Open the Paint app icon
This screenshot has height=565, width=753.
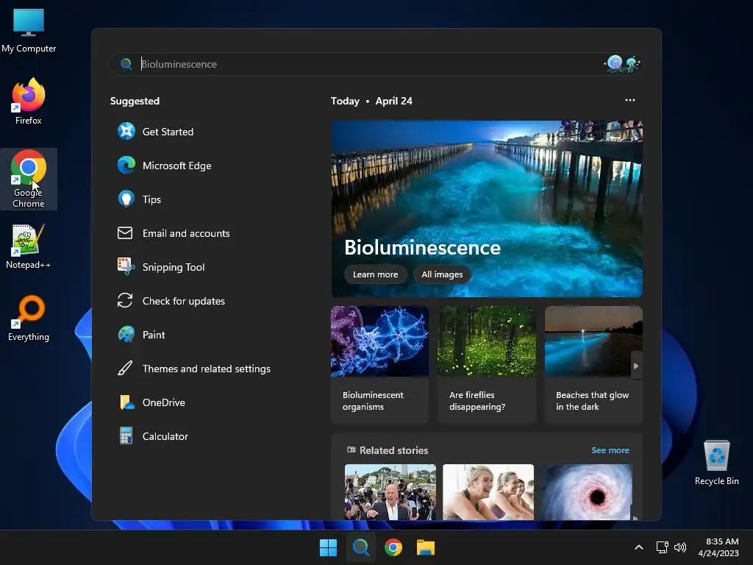click(126, 335)
